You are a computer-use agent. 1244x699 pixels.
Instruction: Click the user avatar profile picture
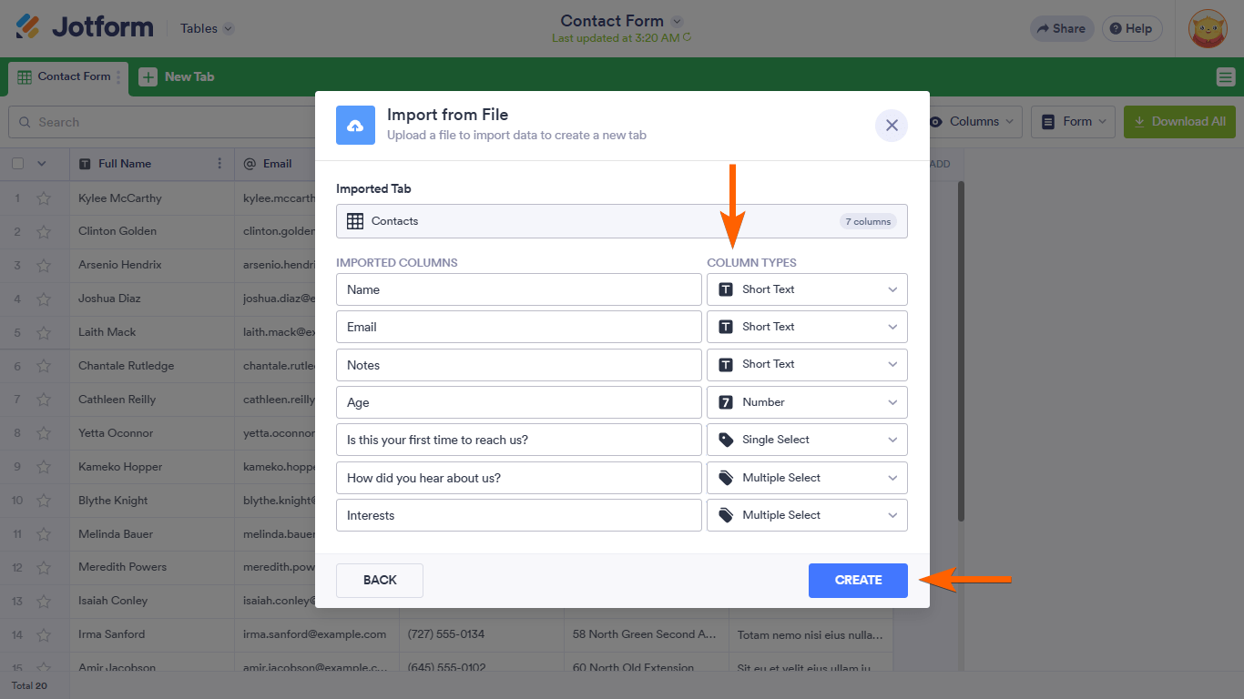[x=1208, y=28]
